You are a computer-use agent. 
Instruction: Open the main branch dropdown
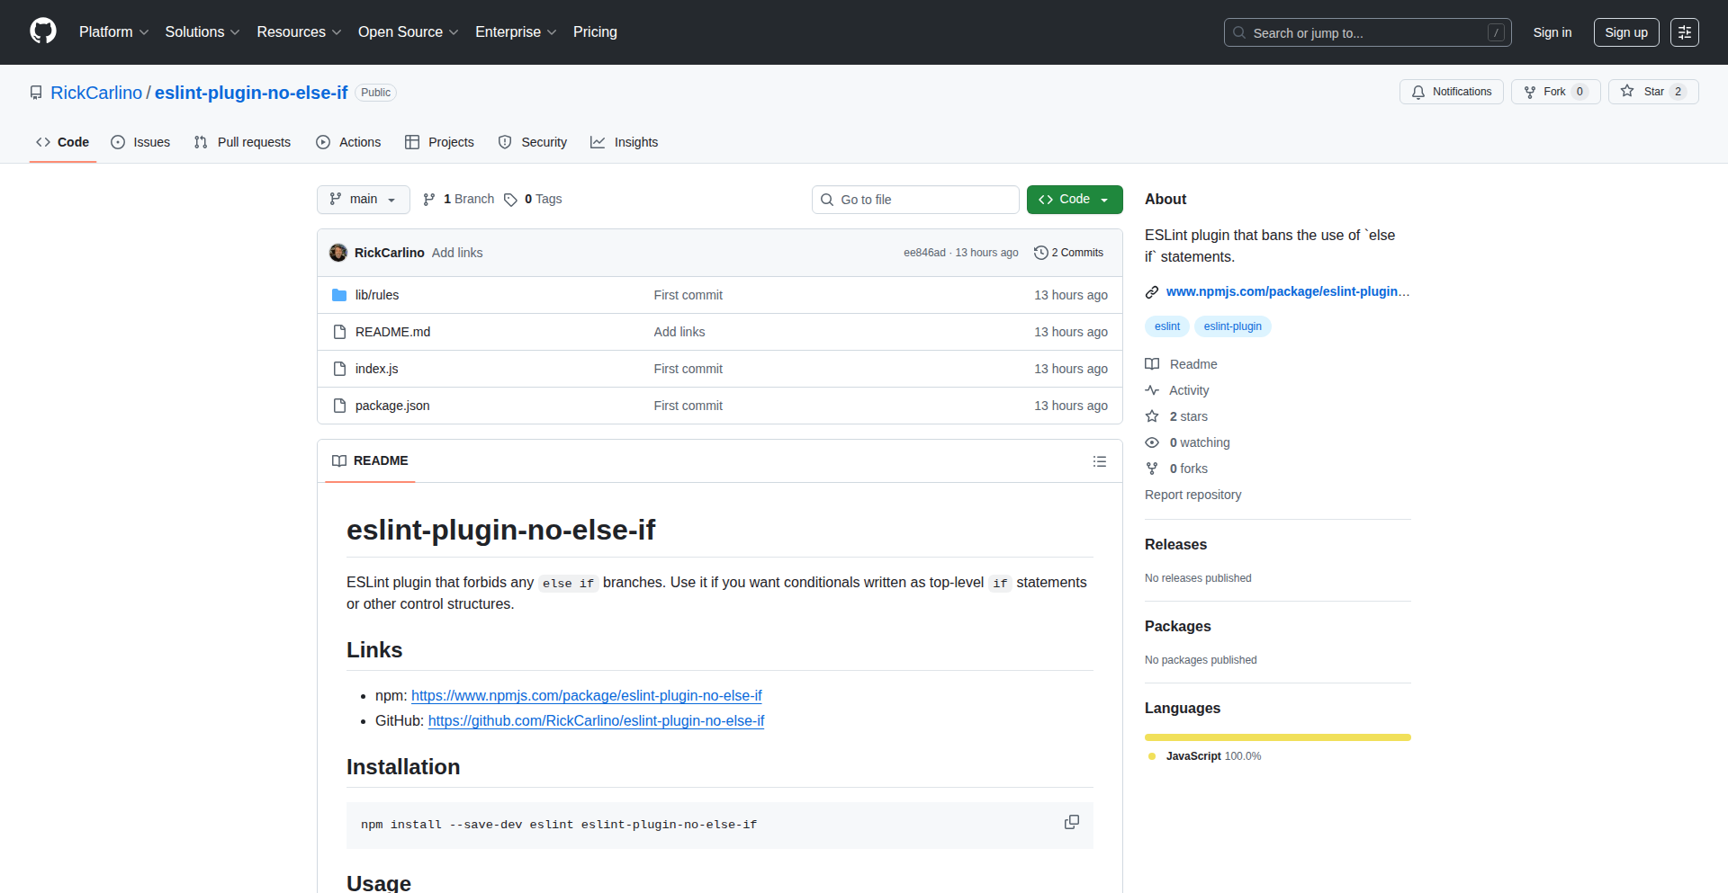tap(363, 200)
